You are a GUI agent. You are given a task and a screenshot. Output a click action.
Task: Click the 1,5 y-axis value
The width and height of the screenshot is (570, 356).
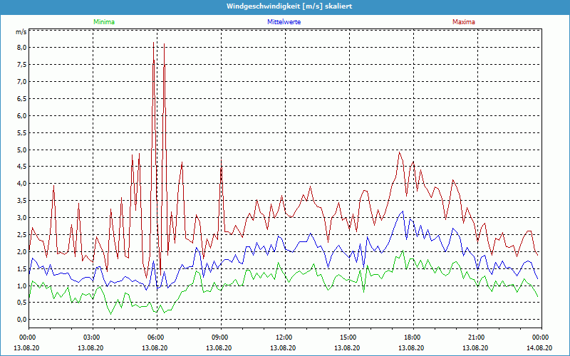point(22,269)
